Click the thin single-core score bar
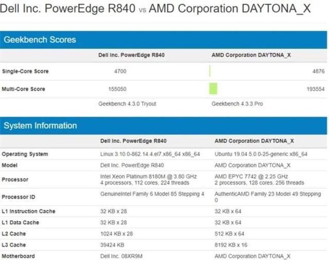 point(210,71)
